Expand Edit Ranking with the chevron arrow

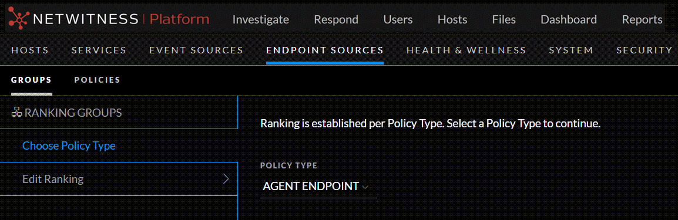[226, 179]
